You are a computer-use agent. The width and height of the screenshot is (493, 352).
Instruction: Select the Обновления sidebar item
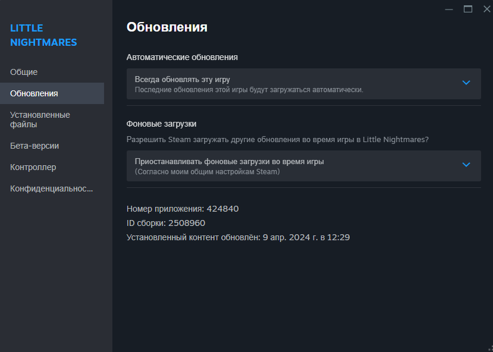tap(52, 93)
